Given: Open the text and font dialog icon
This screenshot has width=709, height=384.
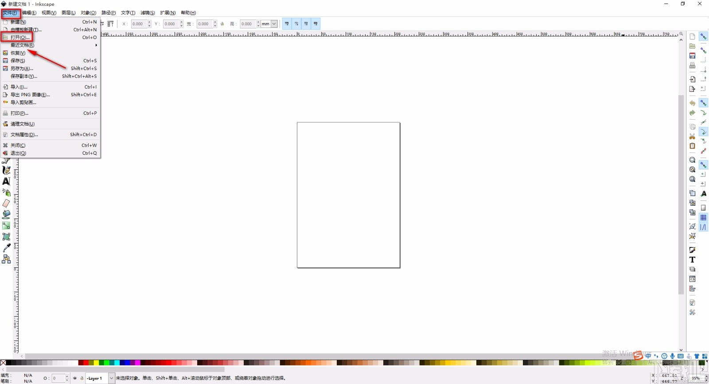Looking at the screenshot, I should tap(692, 260).
